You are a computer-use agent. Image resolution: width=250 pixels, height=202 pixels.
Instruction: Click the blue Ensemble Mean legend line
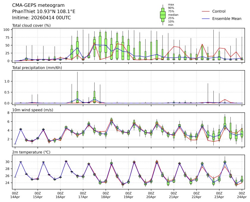point(207,19)
